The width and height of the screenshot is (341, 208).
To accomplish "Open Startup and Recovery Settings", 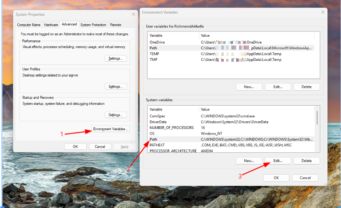I will pos(116,115).
